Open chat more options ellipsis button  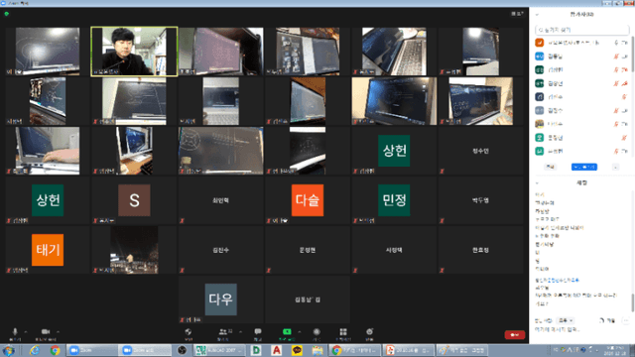[625, 320]
